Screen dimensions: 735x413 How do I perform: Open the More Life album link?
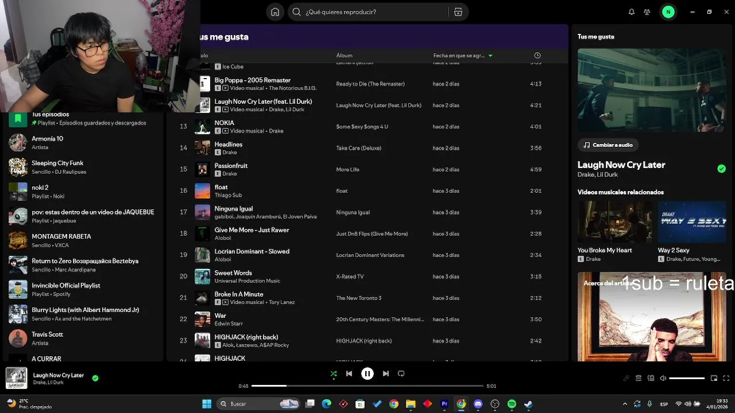click(x=347, y=169)
